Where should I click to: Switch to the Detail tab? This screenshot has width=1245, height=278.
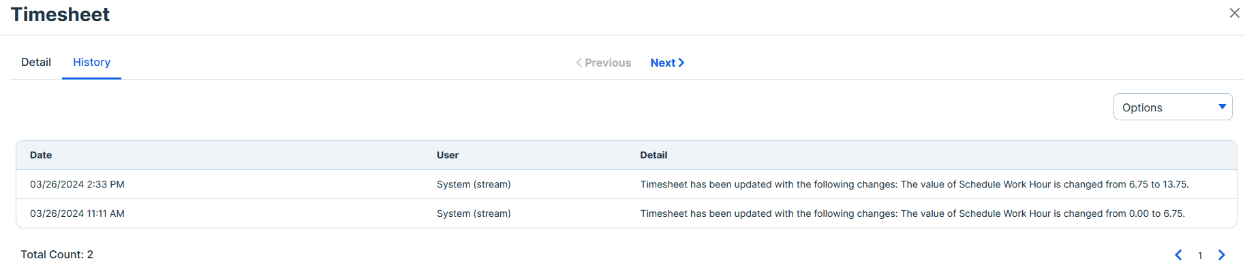(36, 62)
